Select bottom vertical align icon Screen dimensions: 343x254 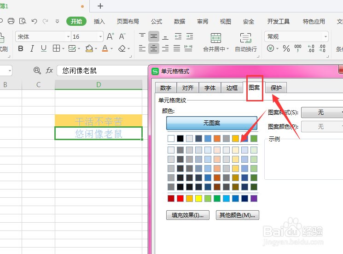(165, 36)
